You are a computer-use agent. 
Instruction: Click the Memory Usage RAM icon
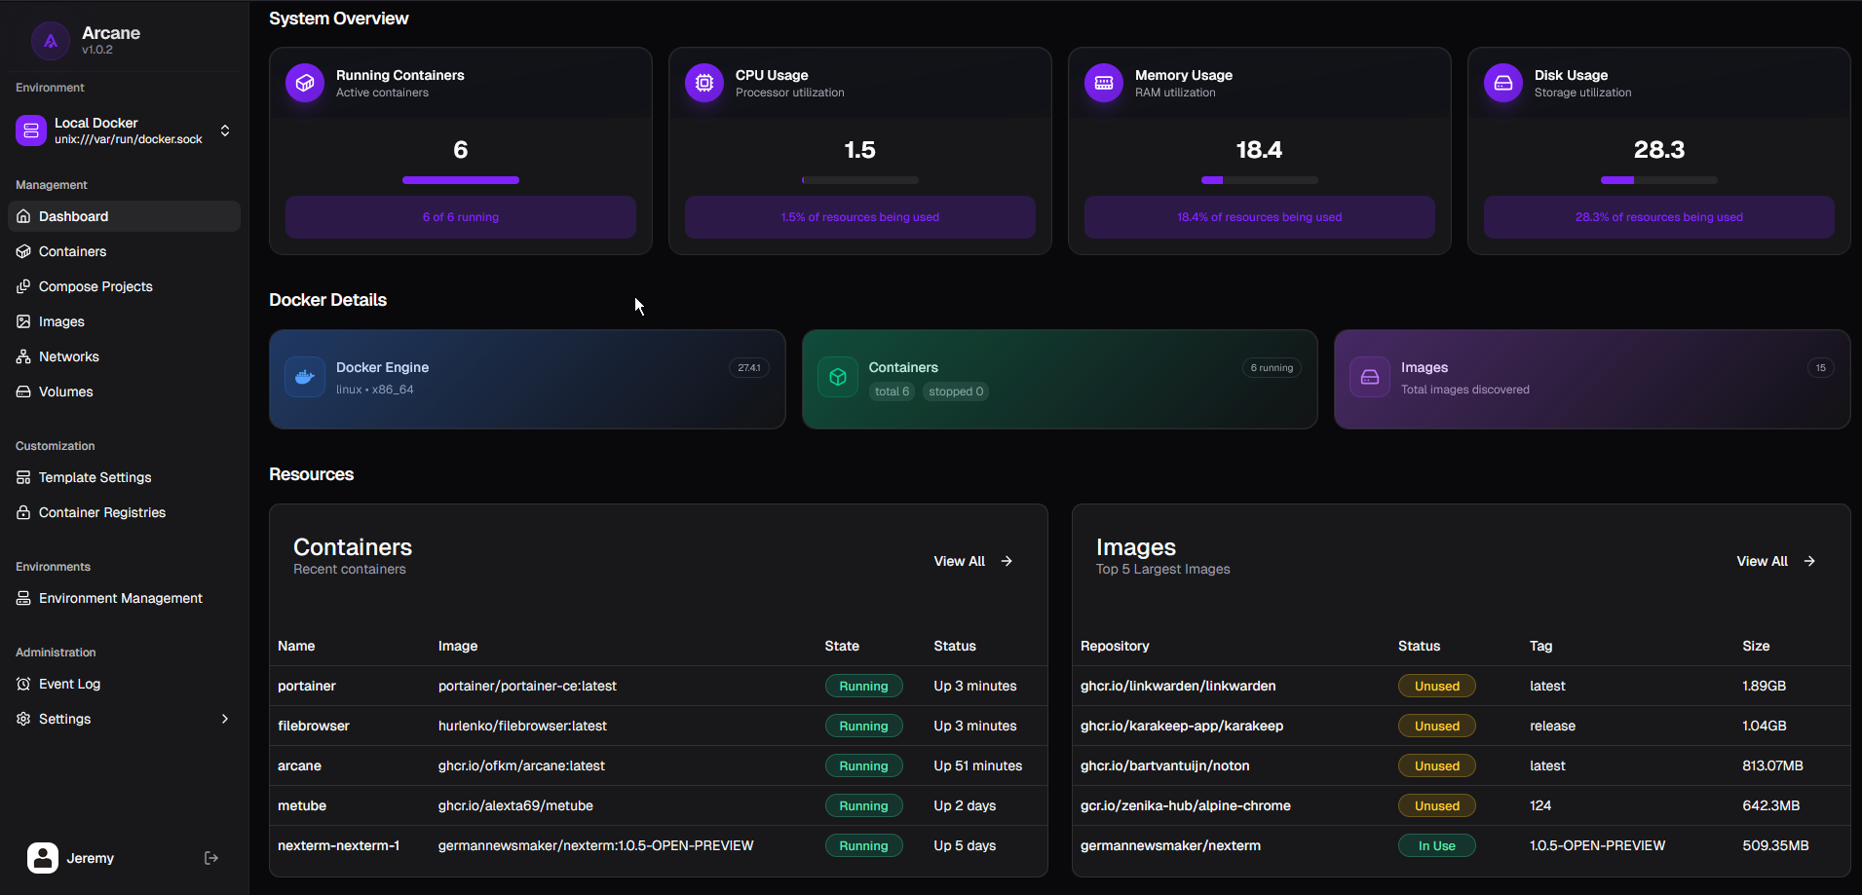tap(1104, 83)
